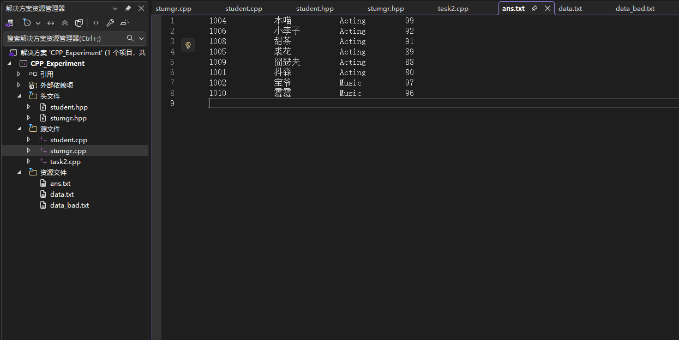Toggle auto-hide pin for Solution Explorer

128,8
